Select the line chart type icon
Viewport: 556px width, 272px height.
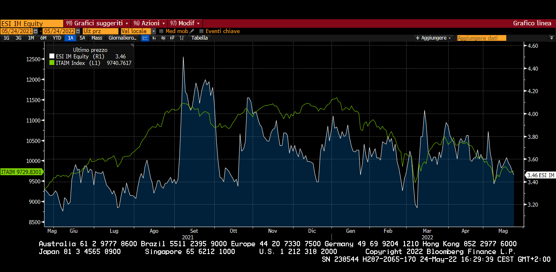coord(145,38)
